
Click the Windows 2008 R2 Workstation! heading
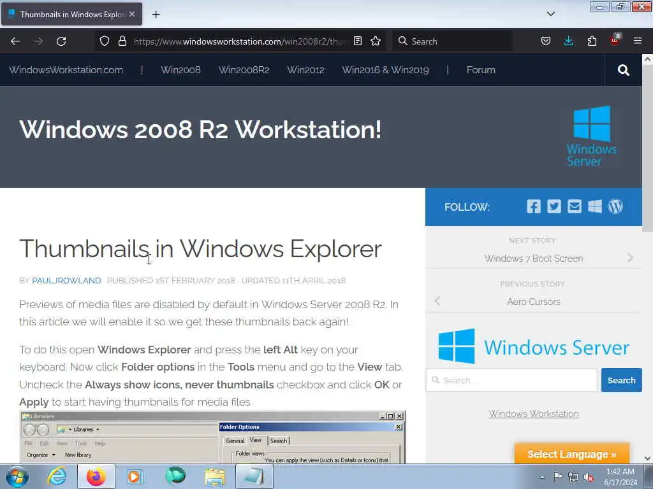point(200,129)
